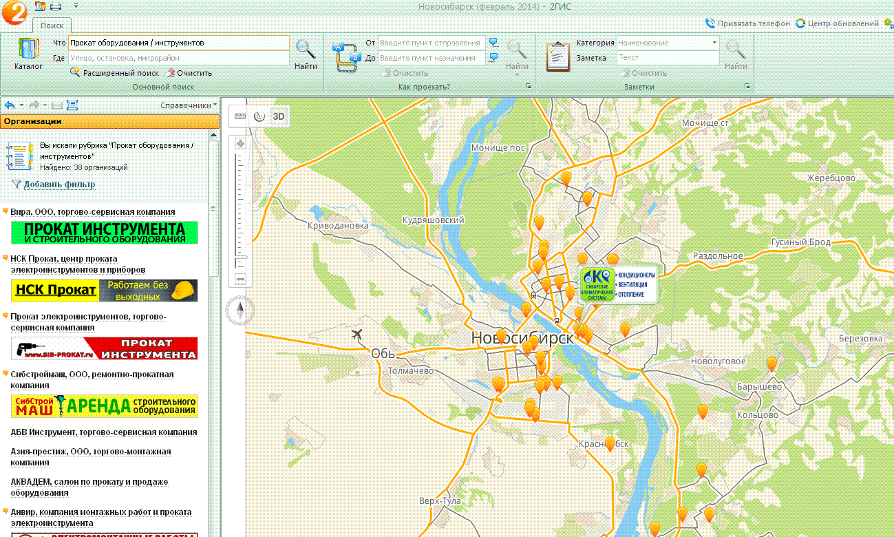The width and height of the screenshot is (894, 537).
Task: Click the grey collapse panel icon
Action: click(x=56, y=105)
